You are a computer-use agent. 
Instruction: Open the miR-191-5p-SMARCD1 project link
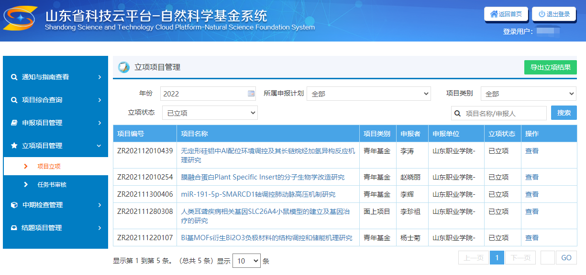[258, 194]
